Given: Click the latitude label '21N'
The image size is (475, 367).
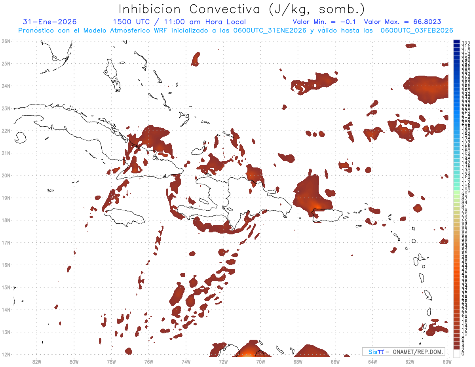Looking at the screenshot, I should pos(6,153).
